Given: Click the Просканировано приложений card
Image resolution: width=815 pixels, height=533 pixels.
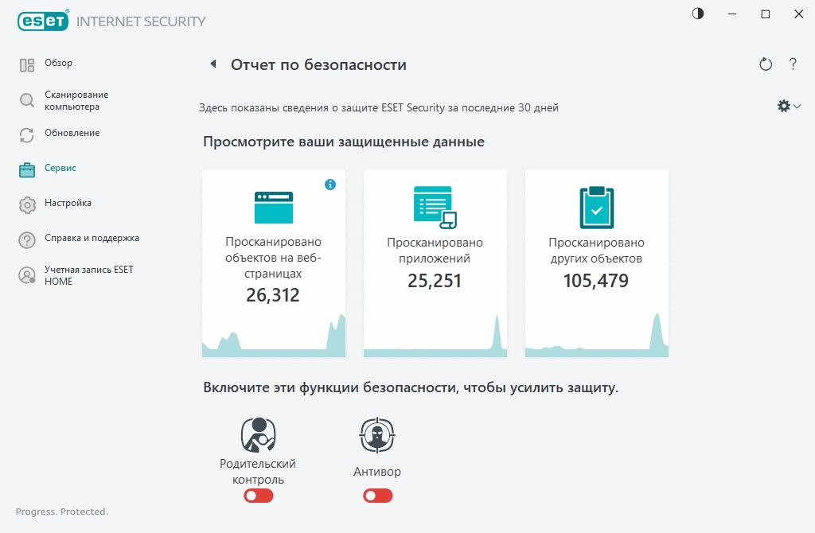Looking at the screenshot, I should point(435,263).
